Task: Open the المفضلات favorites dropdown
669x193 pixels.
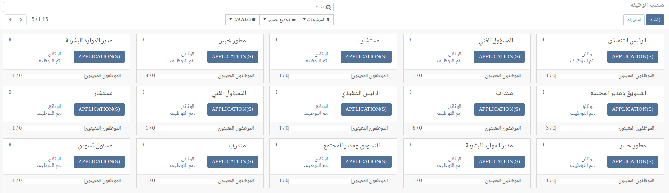Action: point(242,20)
